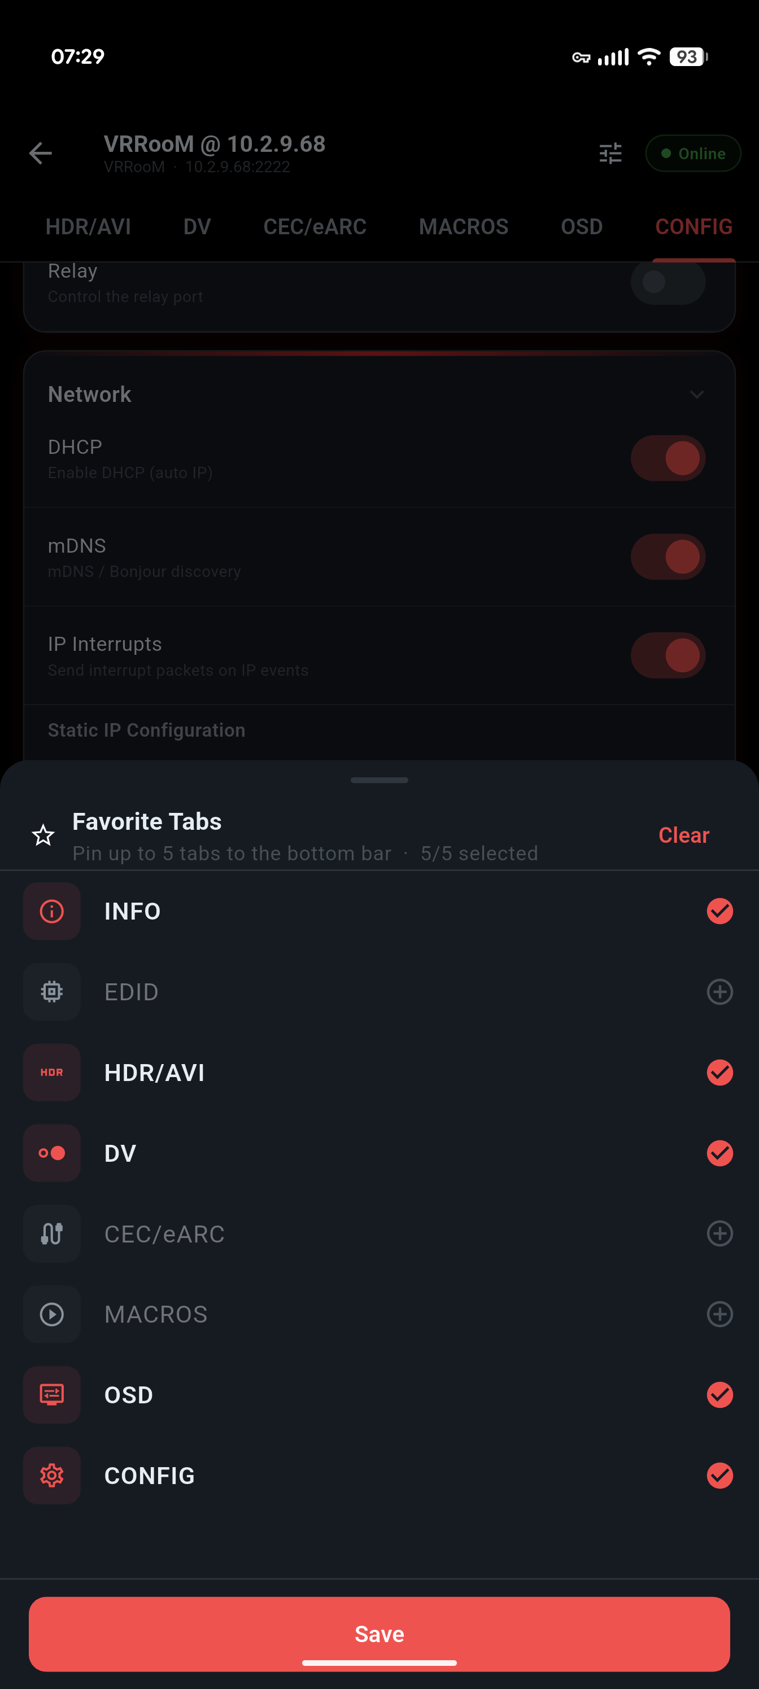The width and height of the screenshot is (759, 1689).
Task: Tap the EDID chip icon
Action: tap(52, 991)
